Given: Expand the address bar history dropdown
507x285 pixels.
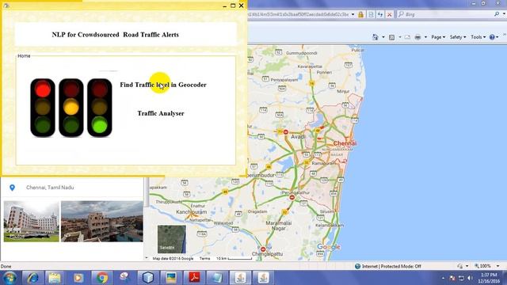Looking at the screenshot, I should pyautogui.click(x=353, y=14).
